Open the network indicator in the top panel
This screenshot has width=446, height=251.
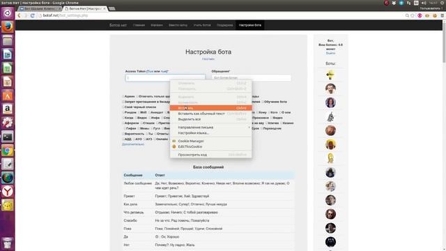click(x=409, y=3)
